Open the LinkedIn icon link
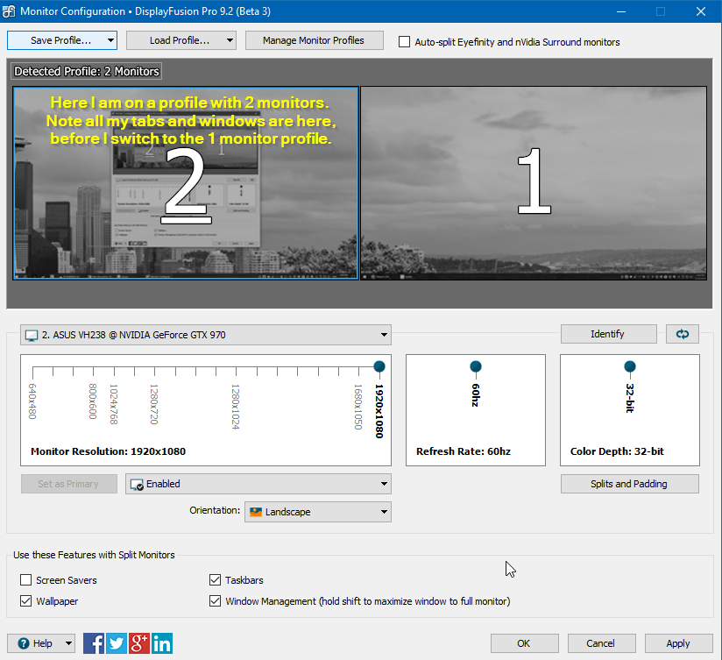This screenshot has width=722, height=660. 162,643
